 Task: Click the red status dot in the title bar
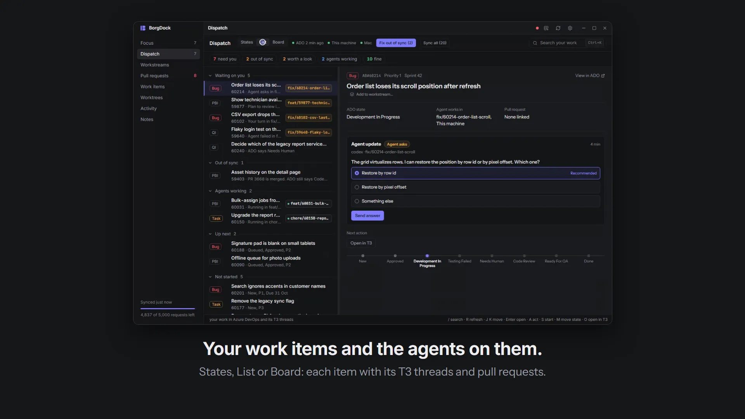click(x=537, y=28)
